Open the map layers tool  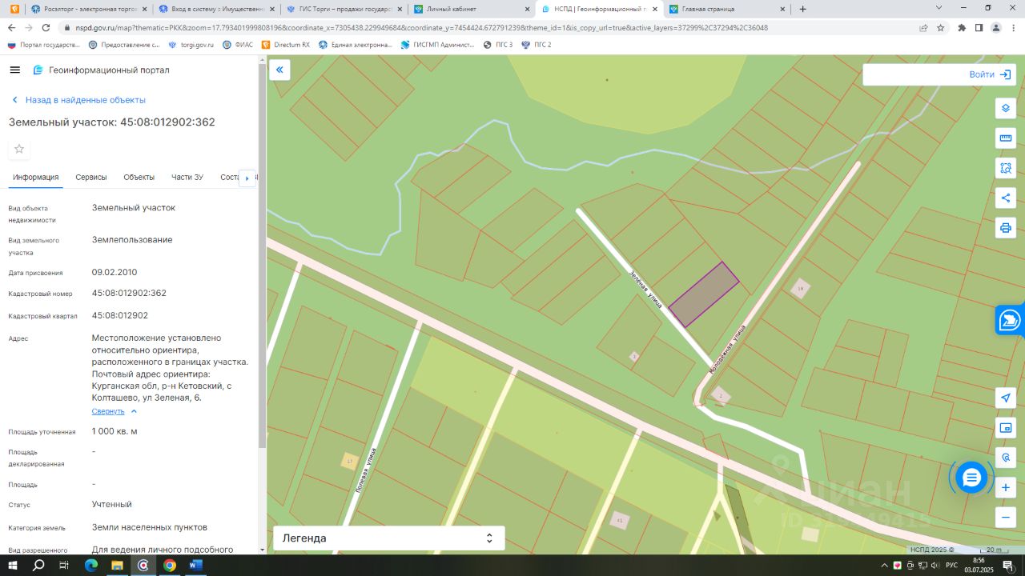tap(1006, 108)
